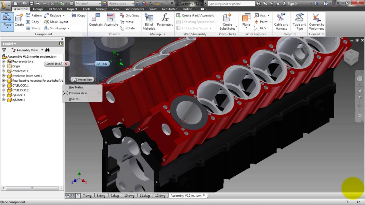
Task: Expand the Representations tree node
Action: [x=3, y=61]
